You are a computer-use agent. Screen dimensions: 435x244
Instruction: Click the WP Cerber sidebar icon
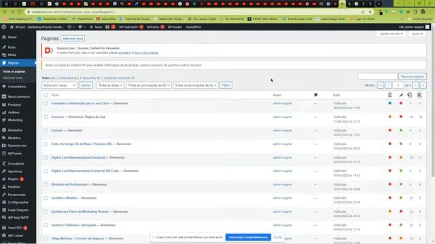pyautogui.click(x=4, y=236)
